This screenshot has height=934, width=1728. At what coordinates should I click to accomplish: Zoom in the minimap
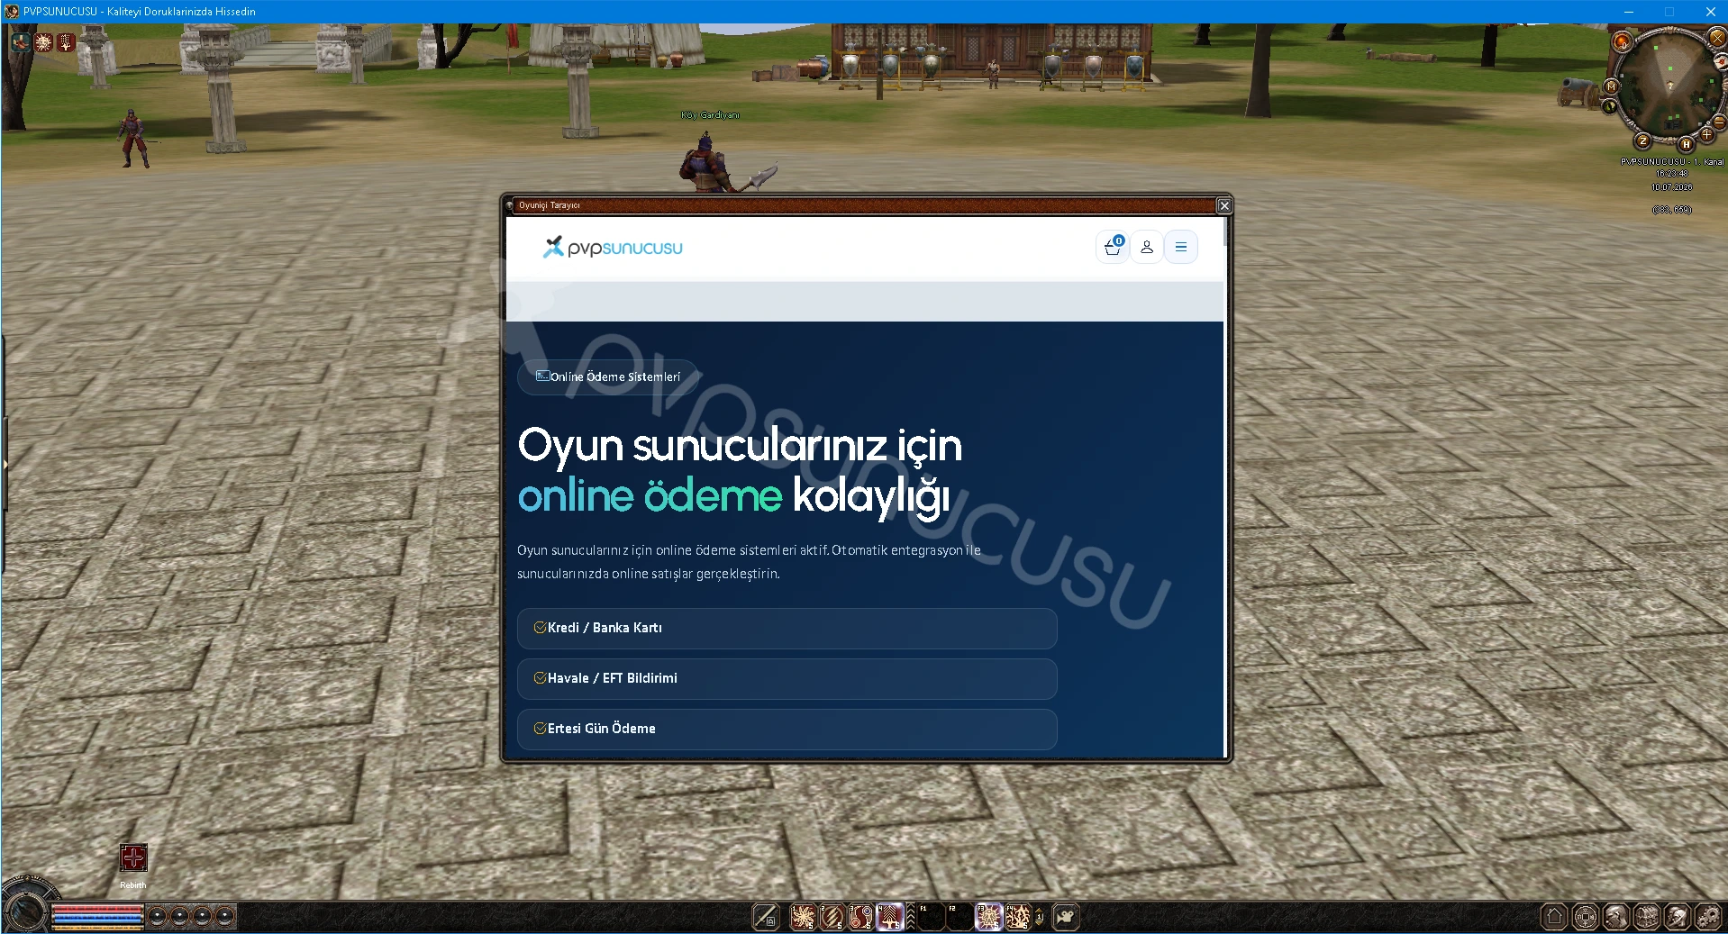click(x=1706, y=135)
